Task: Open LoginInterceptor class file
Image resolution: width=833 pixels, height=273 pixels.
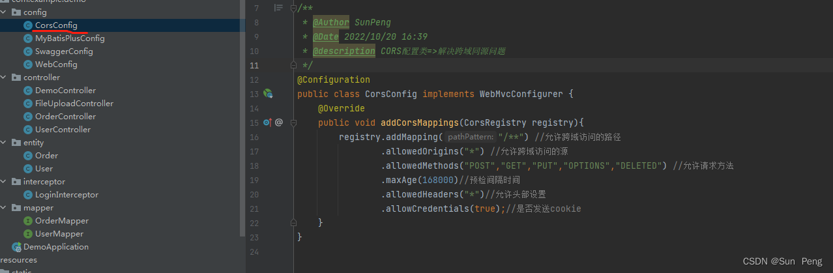Action: click(x=66, y=195)
